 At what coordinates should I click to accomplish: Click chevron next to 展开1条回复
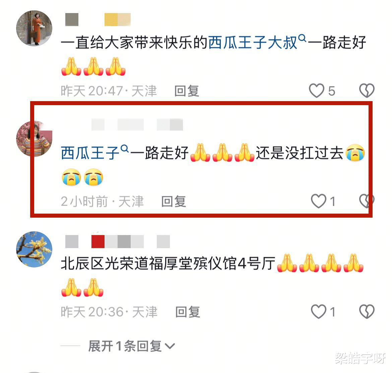170,346
